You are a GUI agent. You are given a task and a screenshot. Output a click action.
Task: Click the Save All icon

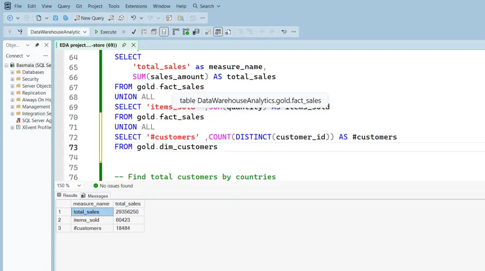click(x=65, y=18)
